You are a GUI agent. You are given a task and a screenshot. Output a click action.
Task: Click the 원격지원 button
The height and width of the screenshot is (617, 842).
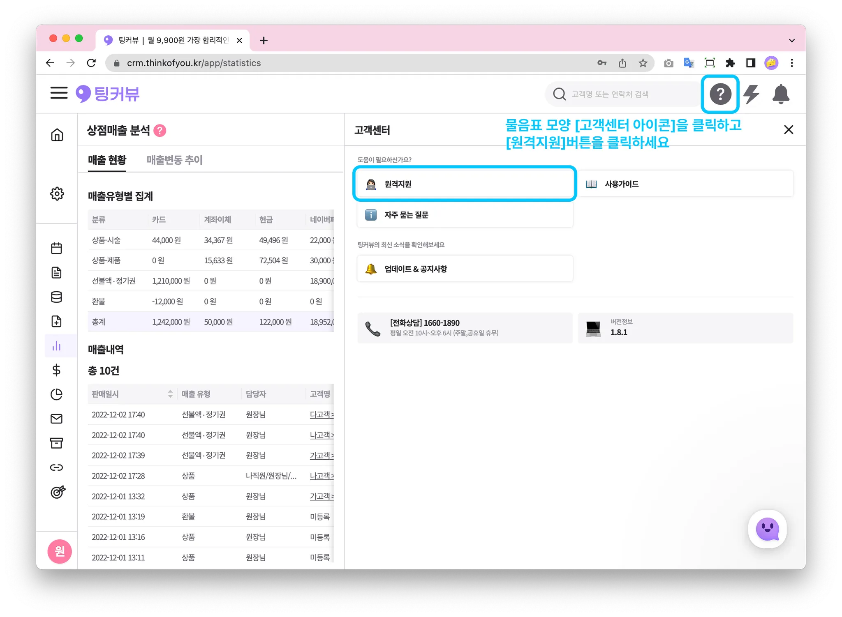465,184
